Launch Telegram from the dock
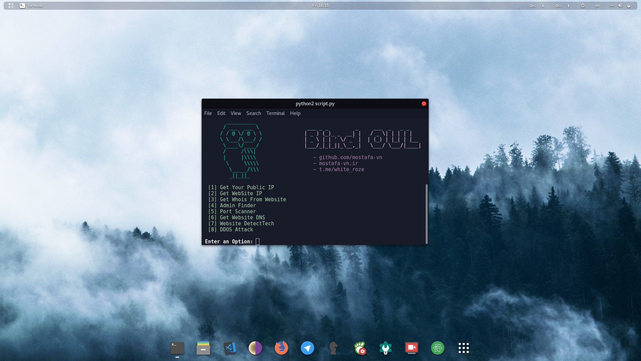This screenshot has height=361, width=641. (307, 348)
